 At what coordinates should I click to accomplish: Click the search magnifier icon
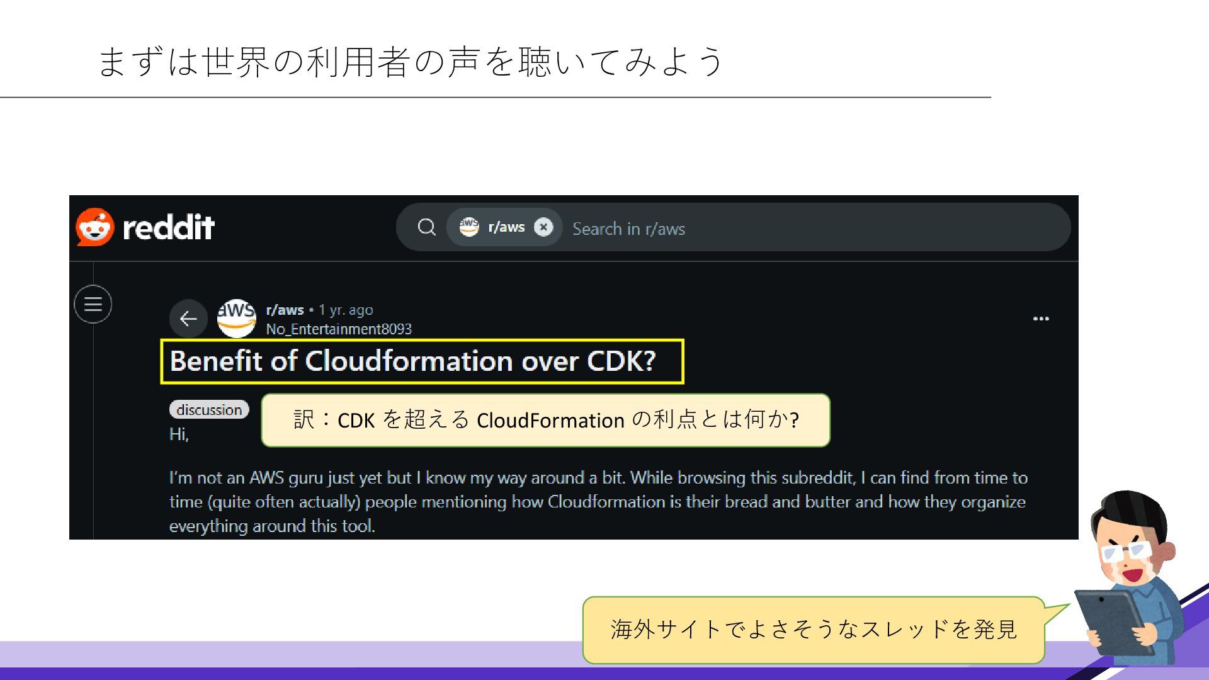427,227
